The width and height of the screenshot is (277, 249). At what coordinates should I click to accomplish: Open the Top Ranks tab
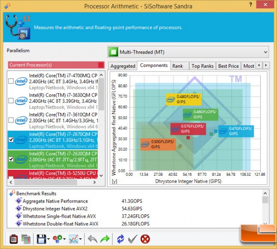coord(203,66)
